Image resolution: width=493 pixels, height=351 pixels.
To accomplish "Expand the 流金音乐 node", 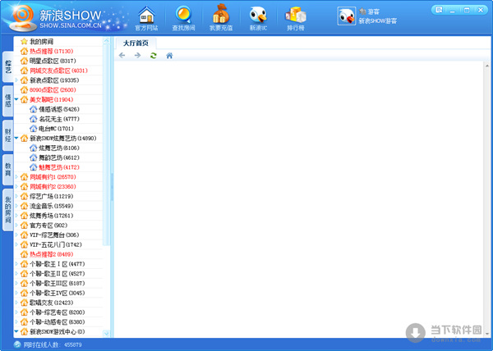I will [16, 206].
